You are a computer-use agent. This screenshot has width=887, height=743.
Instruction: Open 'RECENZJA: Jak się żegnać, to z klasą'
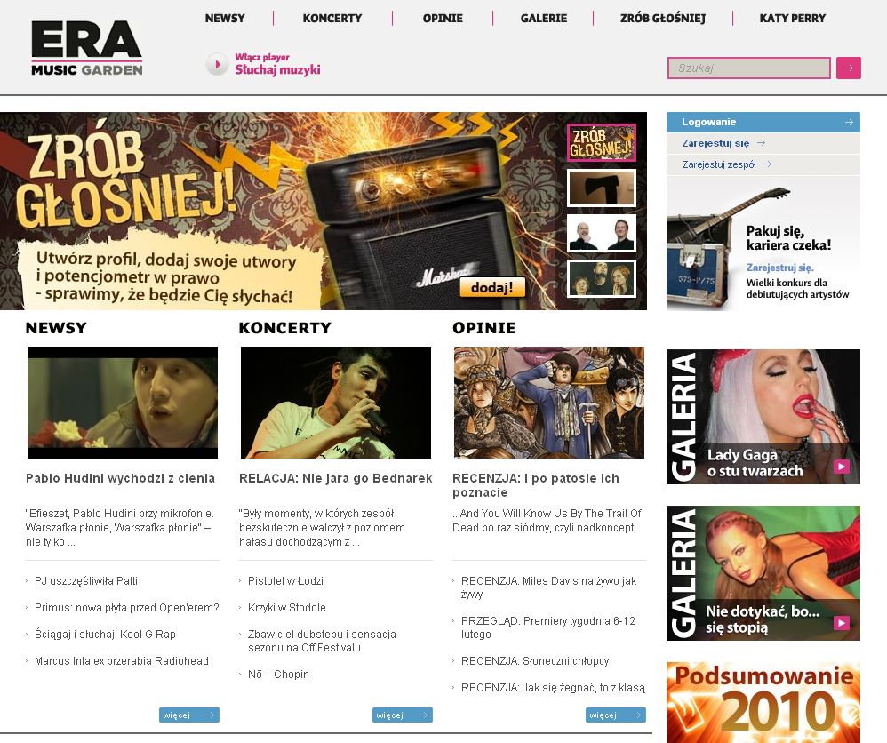[x=553, y=688]
